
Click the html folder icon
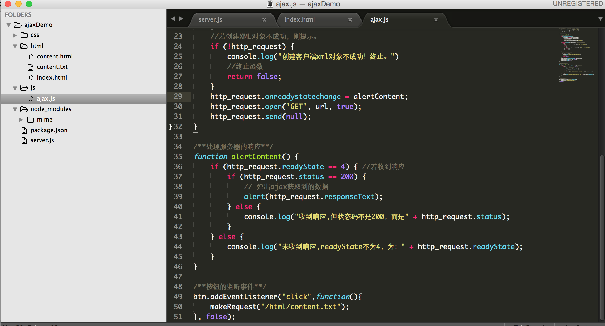[x=24, y=46]
